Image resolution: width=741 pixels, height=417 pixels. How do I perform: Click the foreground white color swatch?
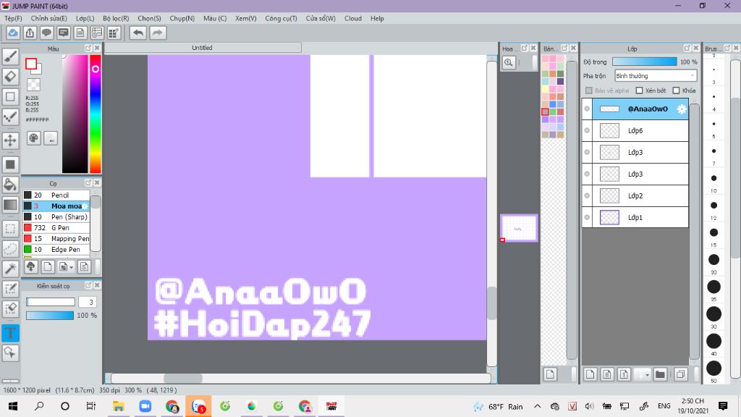pyautogui.click(x=31, y=64)
